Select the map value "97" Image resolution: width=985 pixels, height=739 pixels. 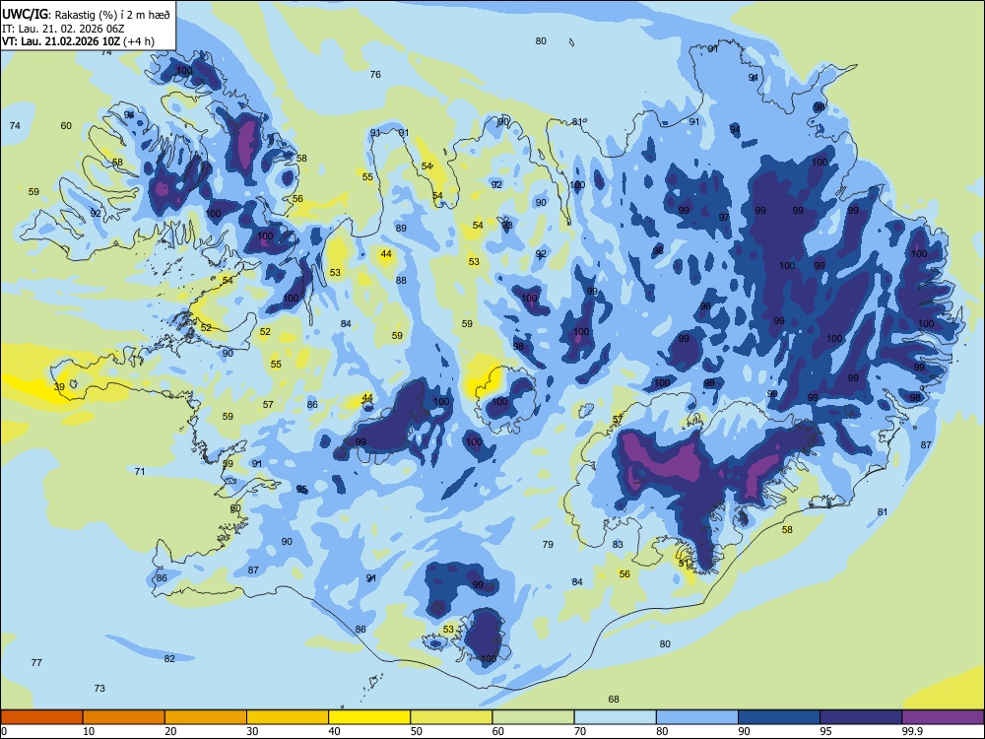(x=724, y=218)
